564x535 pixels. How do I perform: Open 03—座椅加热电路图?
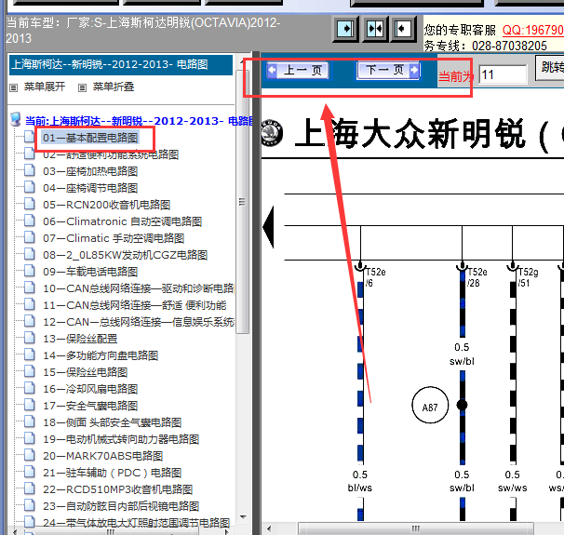[90, 171]
